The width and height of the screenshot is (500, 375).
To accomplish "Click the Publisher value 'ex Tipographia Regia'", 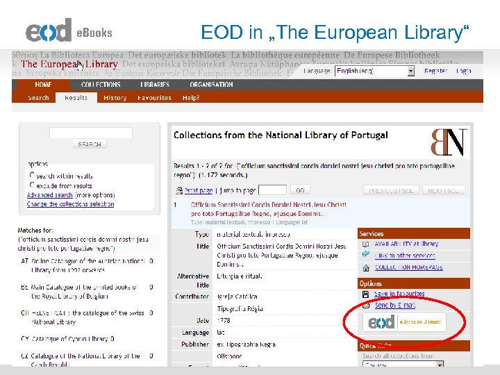I will point(246,344).
